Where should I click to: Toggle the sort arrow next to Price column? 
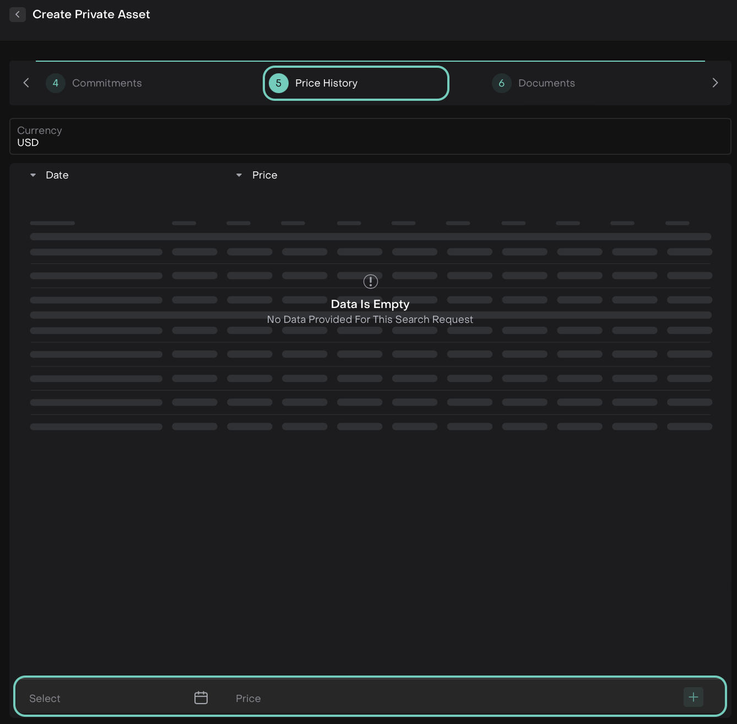click(x=239, y=175)
